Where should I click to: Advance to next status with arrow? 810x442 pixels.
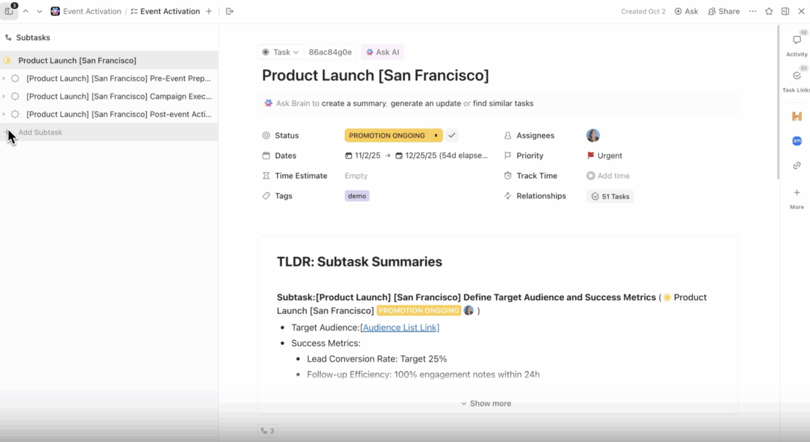tap(436, 135)
